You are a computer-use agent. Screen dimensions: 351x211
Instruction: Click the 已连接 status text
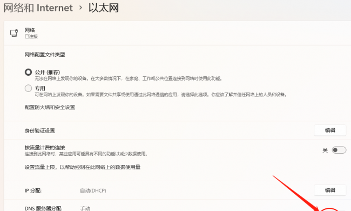pyautogui.click(x=31, y=36)
